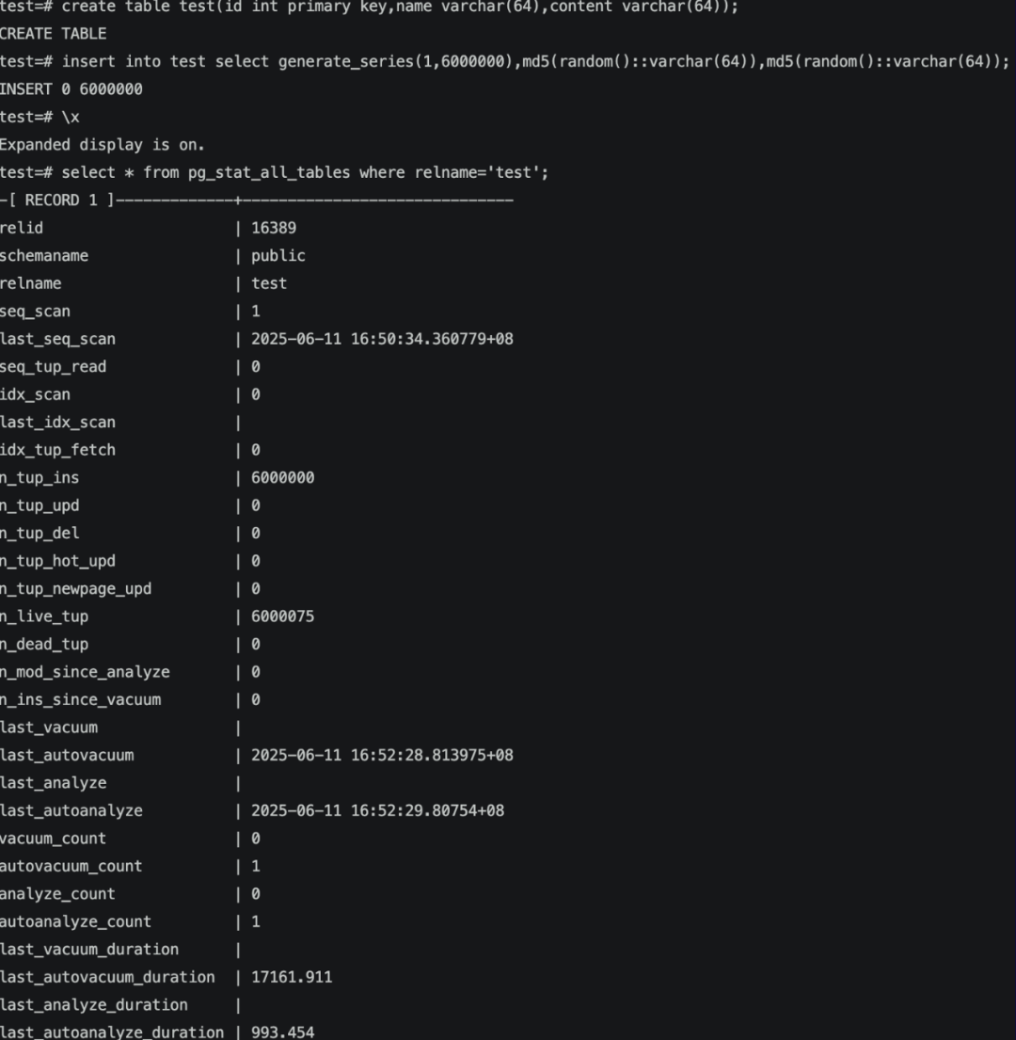Click the 'Expanded display is on.' message
The width and height of the screenshot is (1016, 1040).
pos(102,145)
